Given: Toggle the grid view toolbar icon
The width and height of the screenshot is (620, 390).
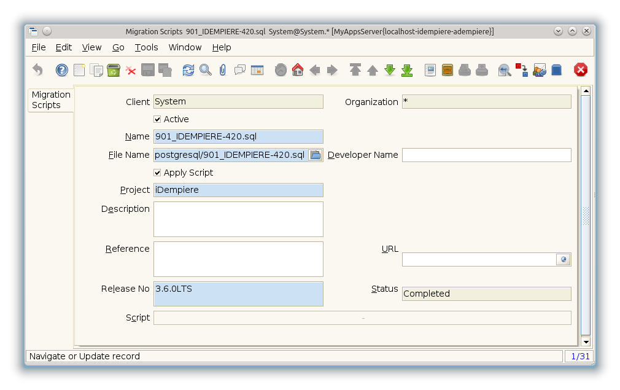Looking at the screenshot, I should (257, 70).
